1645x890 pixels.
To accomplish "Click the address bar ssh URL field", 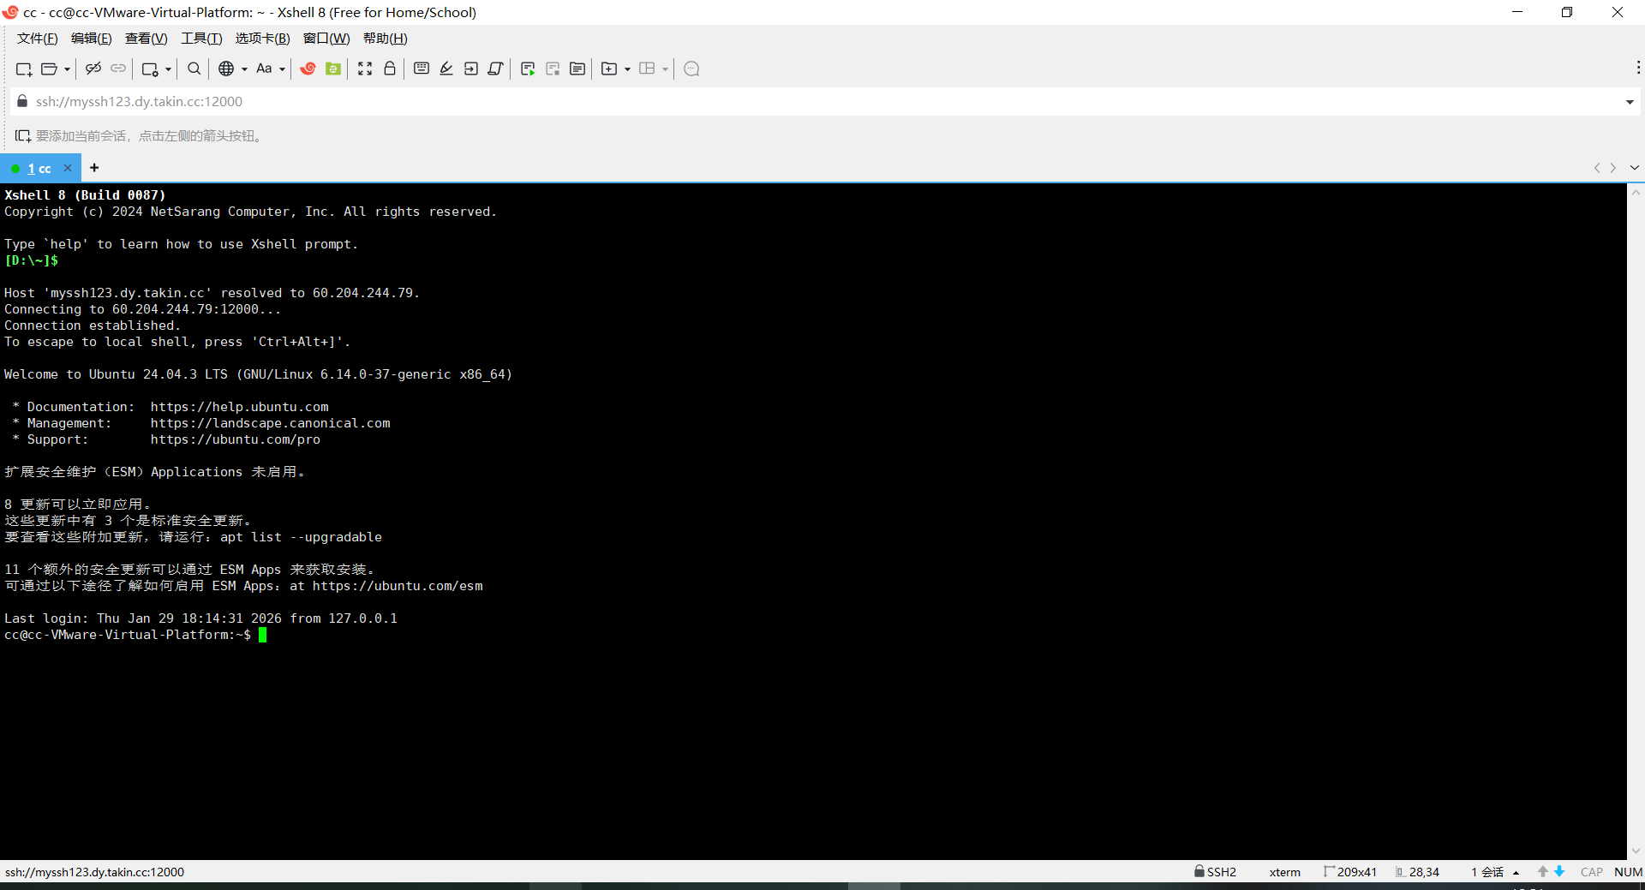I will [x=822, y=102].
